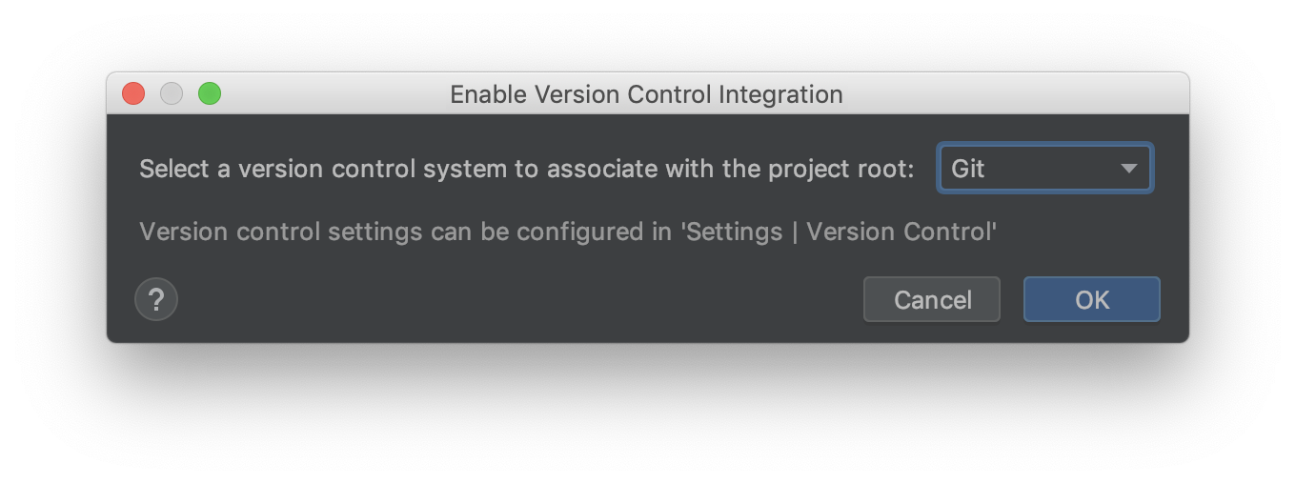Close the dialog with the red button
This screenshot has width=1296, height=484.
(x=133, y=93)
